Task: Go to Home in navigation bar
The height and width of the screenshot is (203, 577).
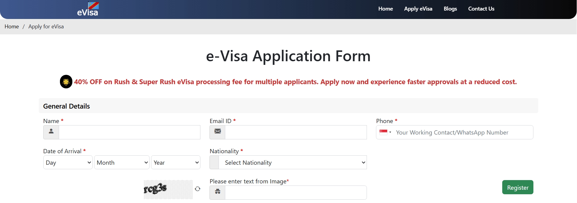Action: [385, 9]
